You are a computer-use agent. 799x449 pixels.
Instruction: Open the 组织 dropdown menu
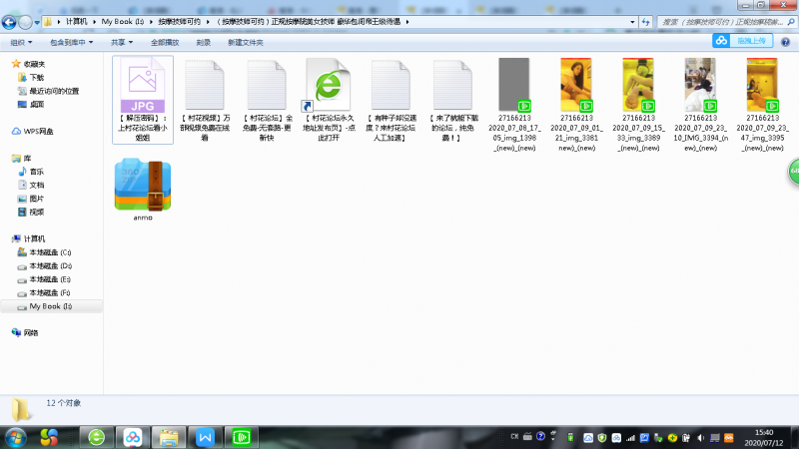[x=21, y=42]
